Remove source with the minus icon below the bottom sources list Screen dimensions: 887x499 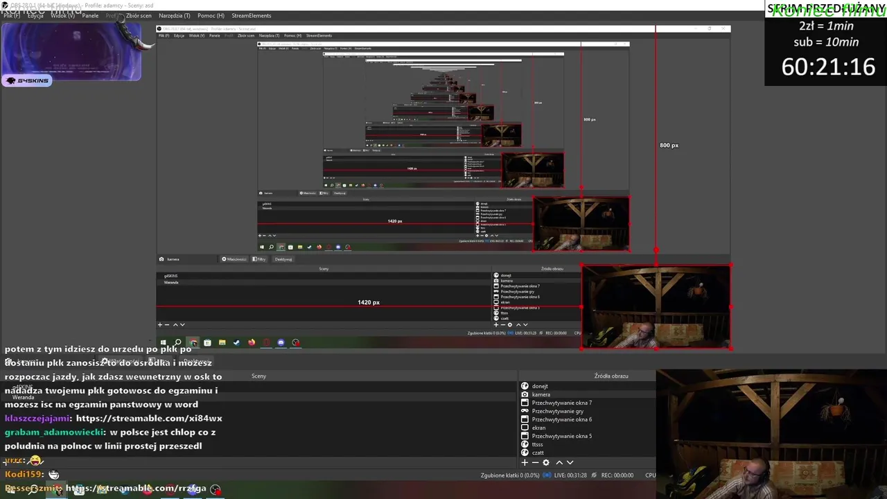coord(535,462)
